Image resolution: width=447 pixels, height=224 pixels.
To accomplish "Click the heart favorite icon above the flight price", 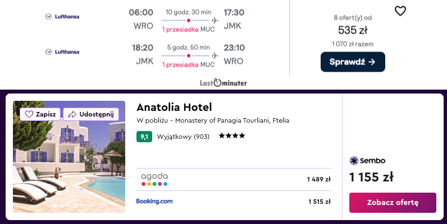I will [400, 11].
